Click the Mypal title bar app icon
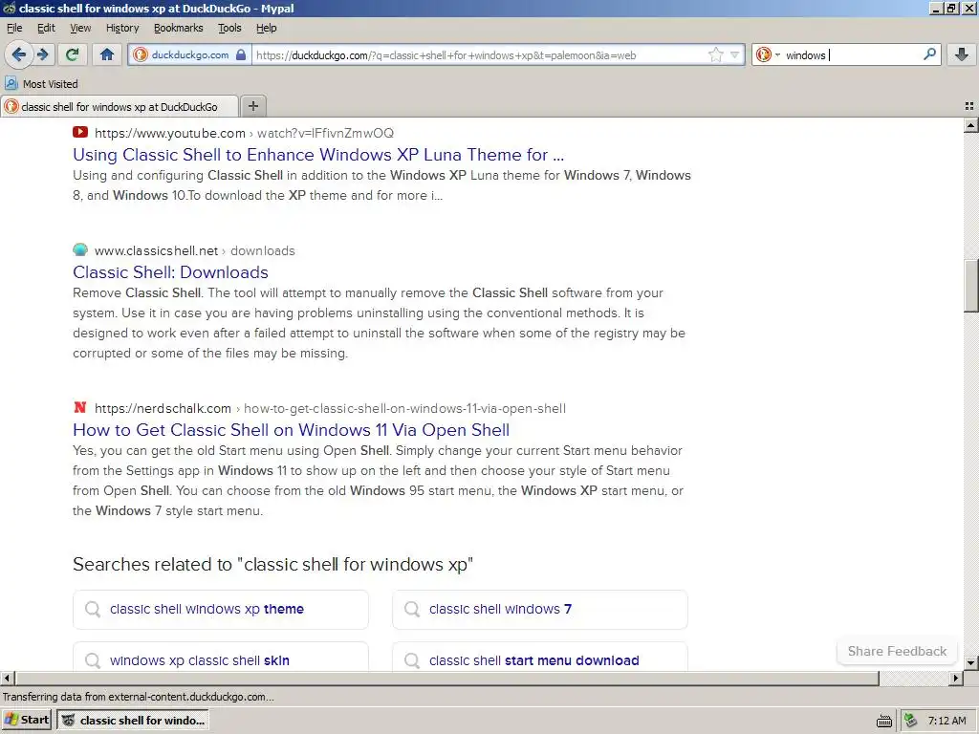Image resolution: width=979 pixels, height=734 pixels. pos(9,8)
